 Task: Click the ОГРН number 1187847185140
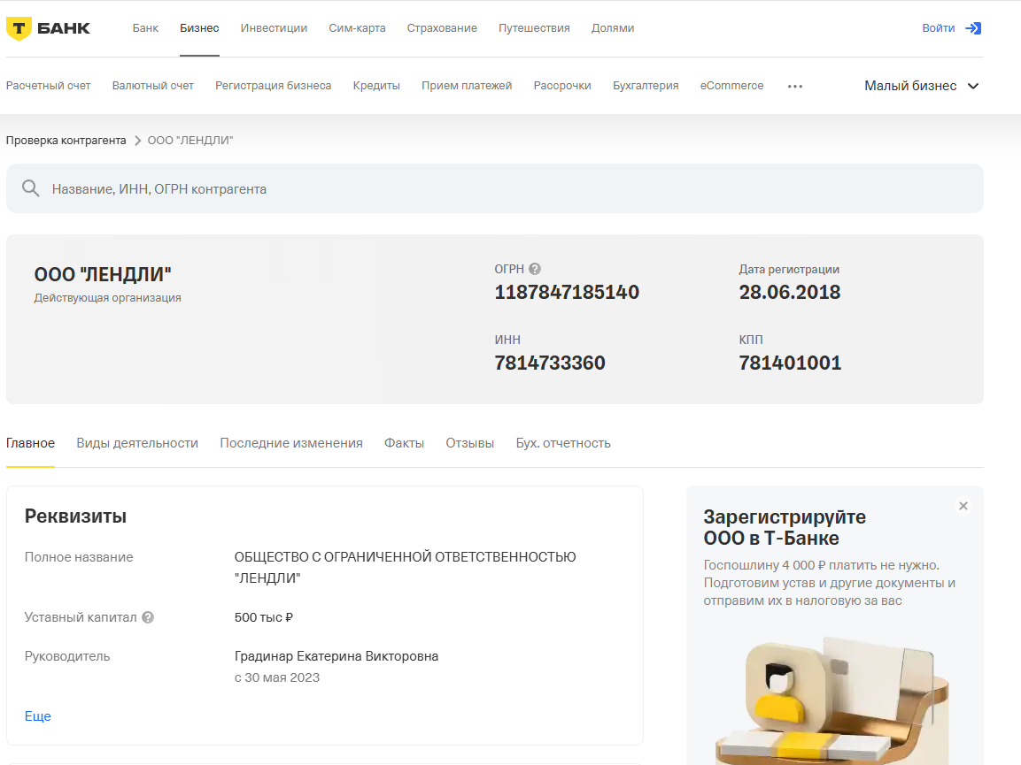(567, 292)
